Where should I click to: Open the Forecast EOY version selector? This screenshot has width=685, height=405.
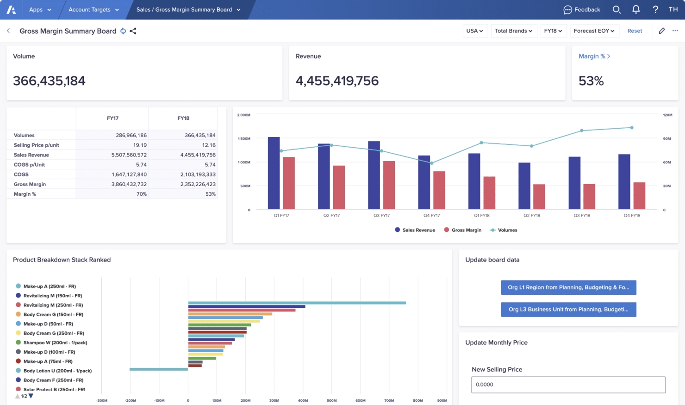(x=594, y=31)
